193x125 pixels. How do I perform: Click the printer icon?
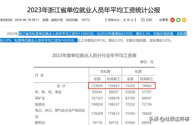pyautogui.click(x=143, y=20)
